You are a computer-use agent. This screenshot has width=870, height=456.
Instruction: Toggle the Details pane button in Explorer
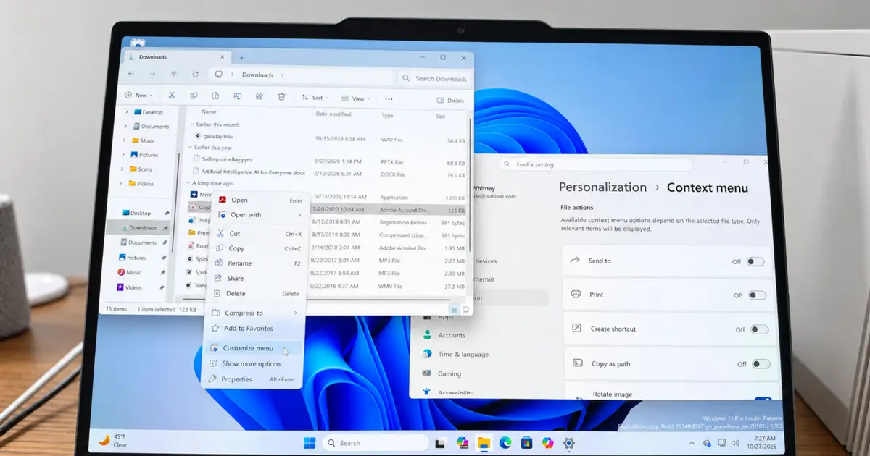[451, 101]
